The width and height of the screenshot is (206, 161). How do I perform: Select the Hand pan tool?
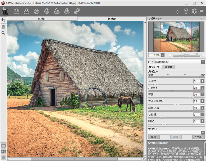point(3,27)
